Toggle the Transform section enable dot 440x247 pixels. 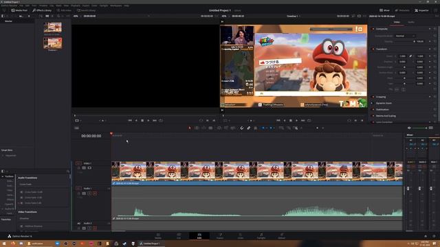pos(373,49)
